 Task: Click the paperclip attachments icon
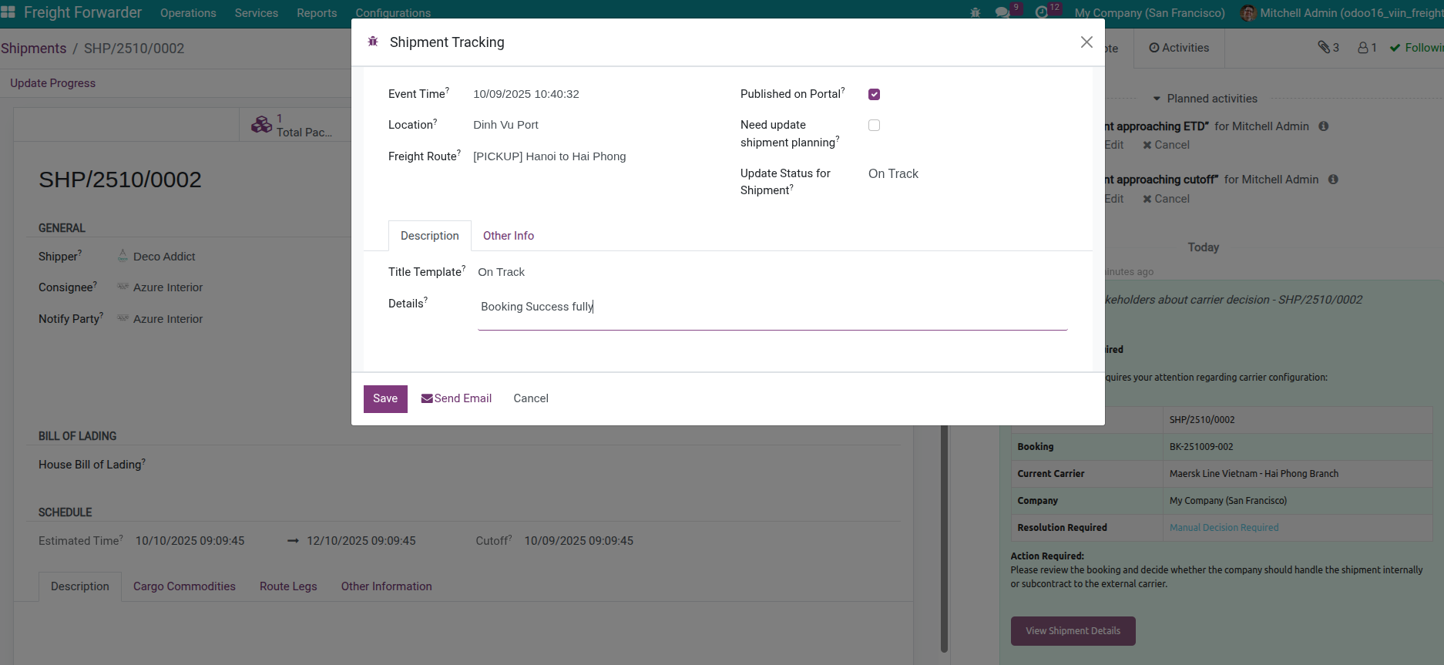click(x=1324, y=48)
